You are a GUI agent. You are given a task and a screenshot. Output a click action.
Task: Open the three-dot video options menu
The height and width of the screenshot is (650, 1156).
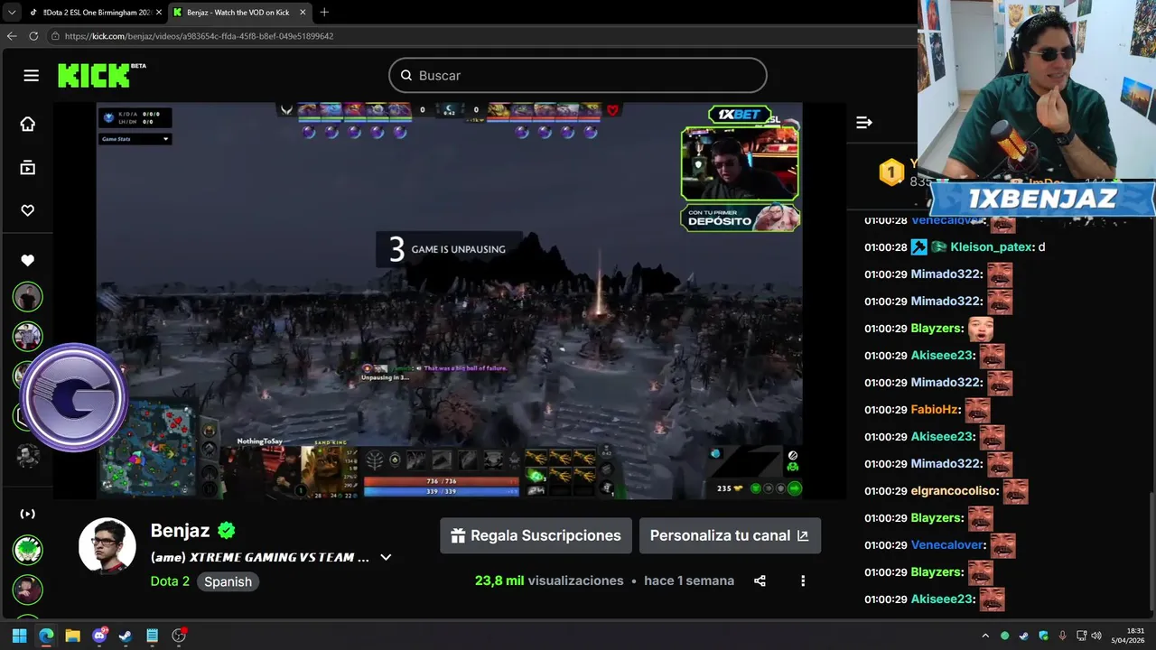pos(803,581)
